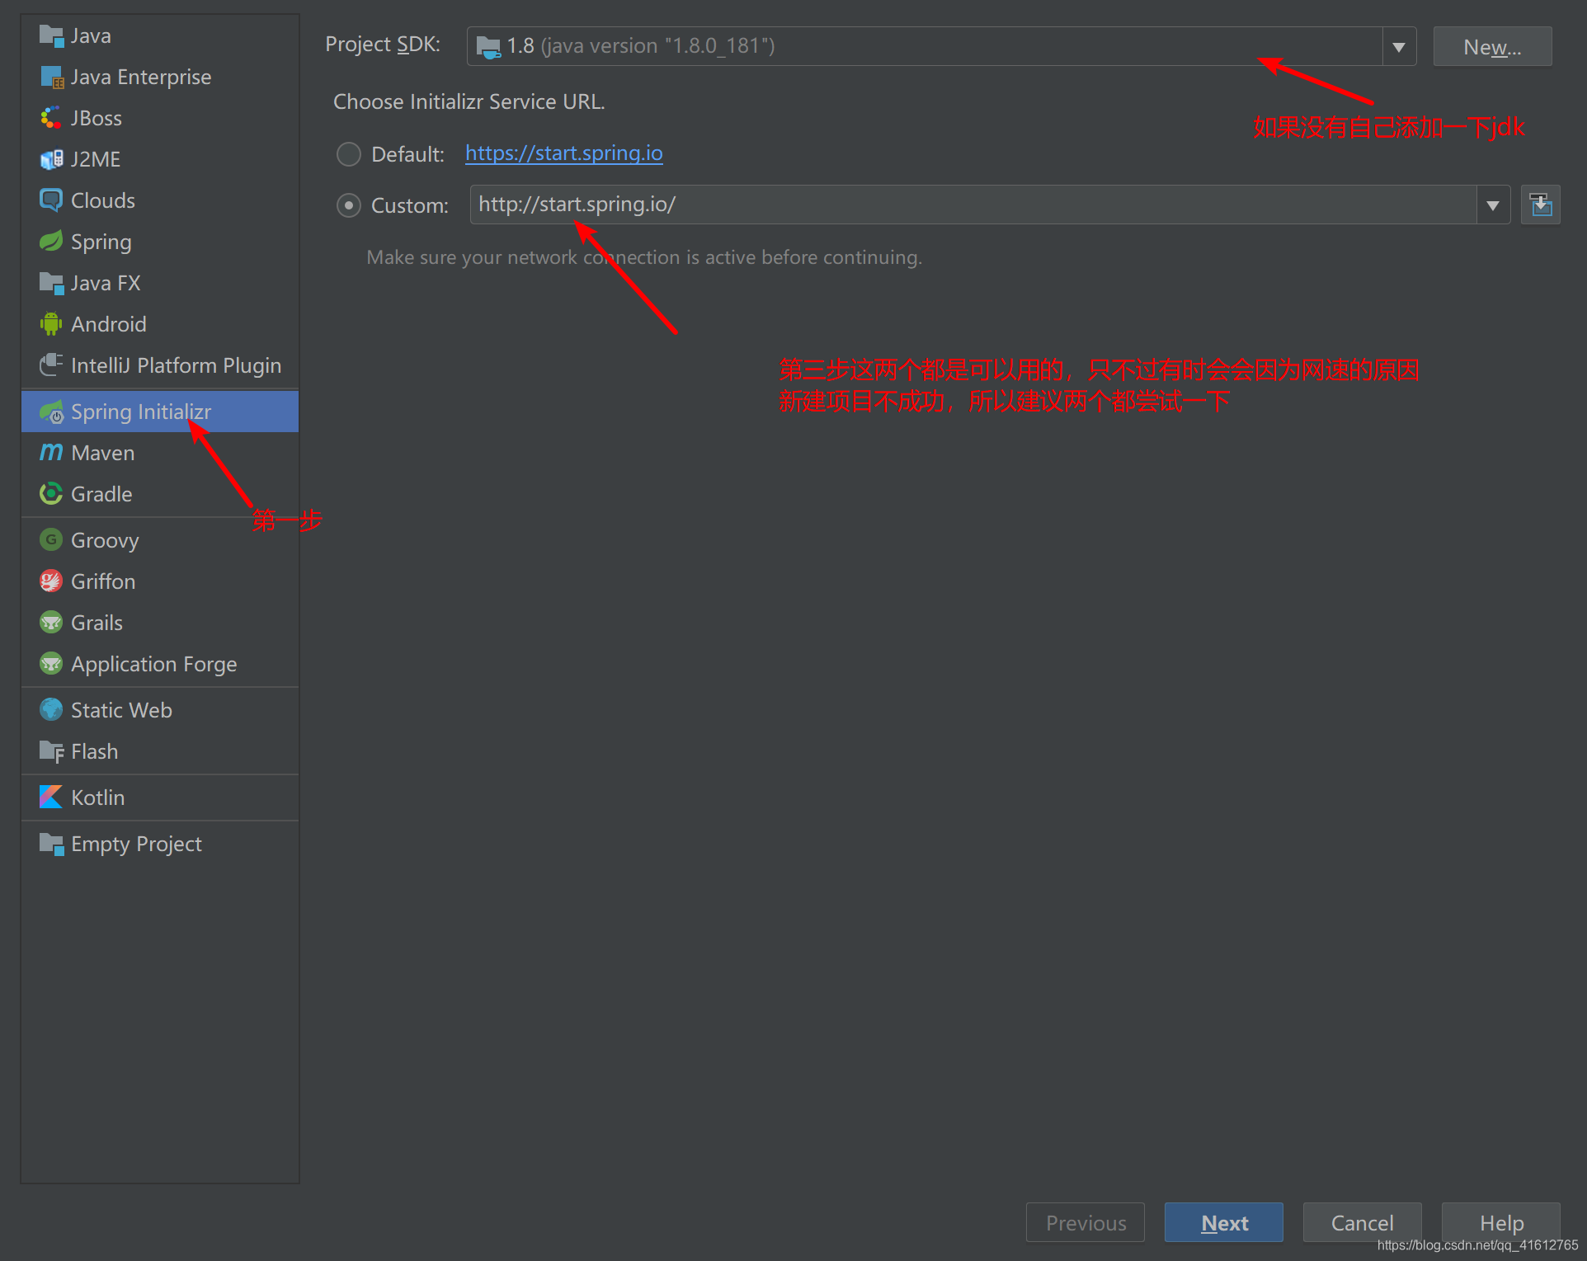Select Spring Initializr project type

pos(140,412)
